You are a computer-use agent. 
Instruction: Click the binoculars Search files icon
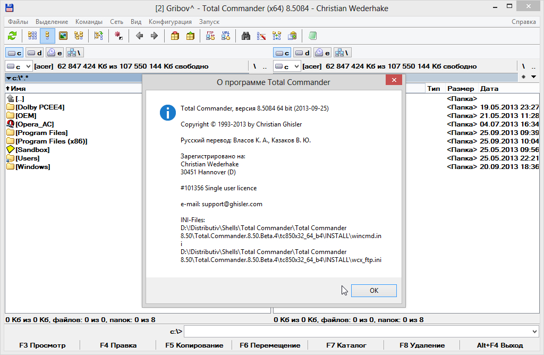(x=246, y=36)
